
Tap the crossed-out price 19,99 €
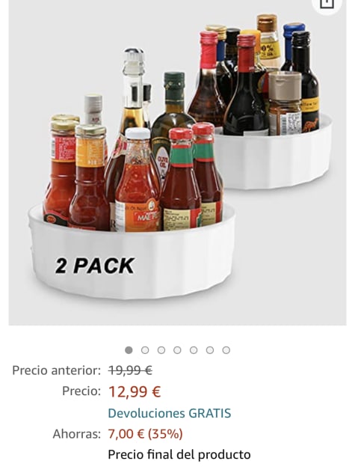pyautogui.click(x=130, y=370)
